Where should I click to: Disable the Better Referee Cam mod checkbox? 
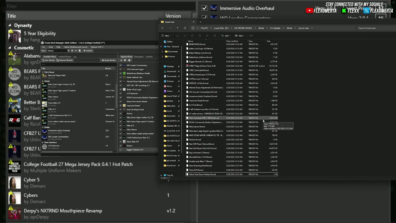click(x=121, y=77)
